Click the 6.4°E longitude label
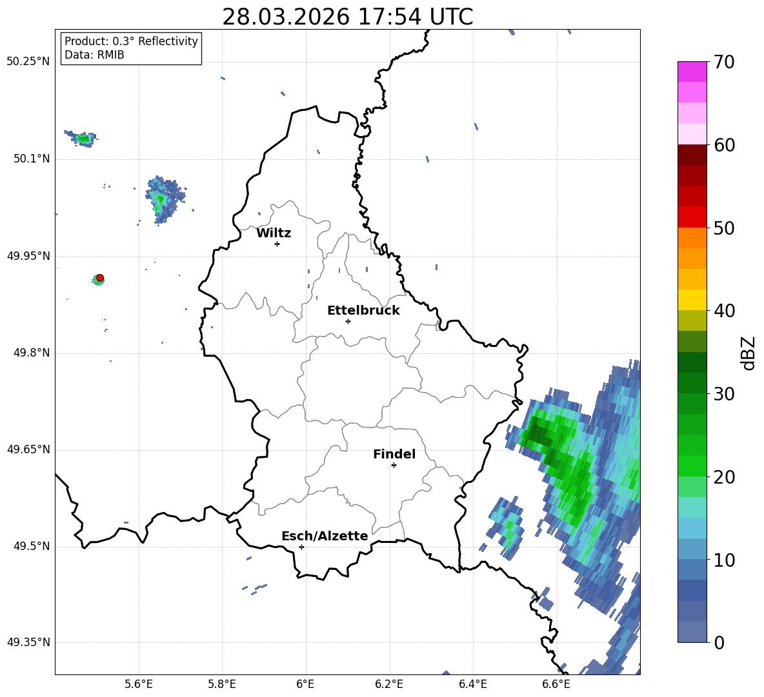This screenshot has width=764, height=697. pos(472,684)
